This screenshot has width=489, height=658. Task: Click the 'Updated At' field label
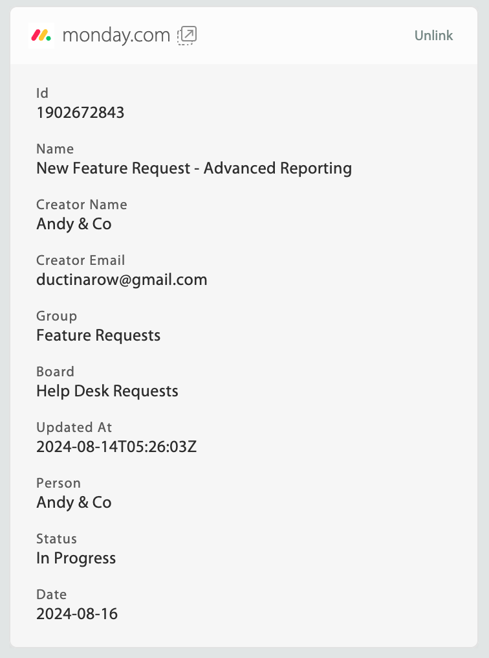click(x=74, y=427)
